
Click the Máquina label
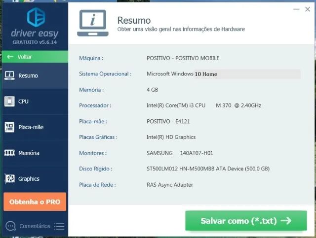pos(91,58)
